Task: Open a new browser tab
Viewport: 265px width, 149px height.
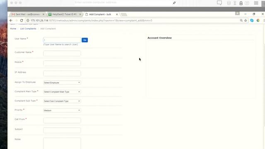Action: tap(124, 14)
